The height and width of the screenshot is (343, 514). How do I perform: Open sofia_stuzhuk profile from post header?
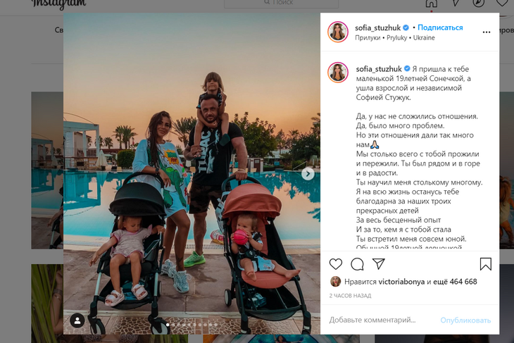[x=377, y=28]
